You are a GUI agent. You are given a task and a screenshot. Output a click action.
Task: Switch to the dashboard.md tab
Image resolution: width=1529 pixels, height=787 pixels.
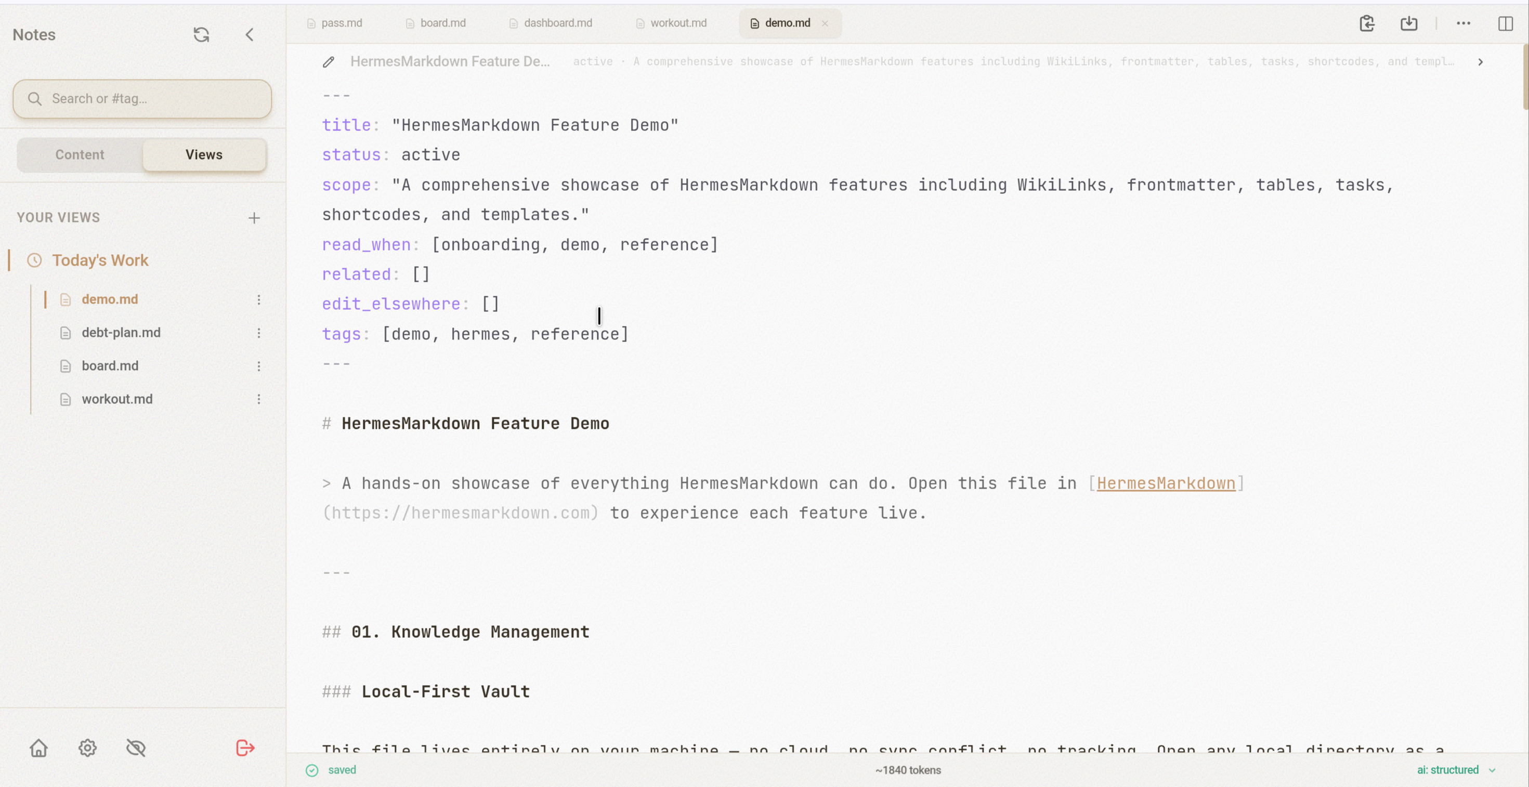point(551,23)
